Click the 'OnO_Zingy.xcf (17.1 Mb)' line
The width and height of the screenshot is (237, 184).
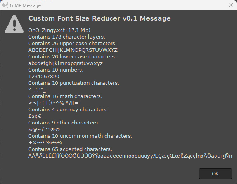tap(59, 30)
